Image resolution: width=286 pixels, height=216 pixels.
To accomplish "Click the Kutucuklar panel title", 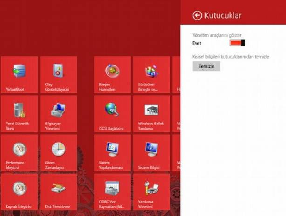I will 223,15.
